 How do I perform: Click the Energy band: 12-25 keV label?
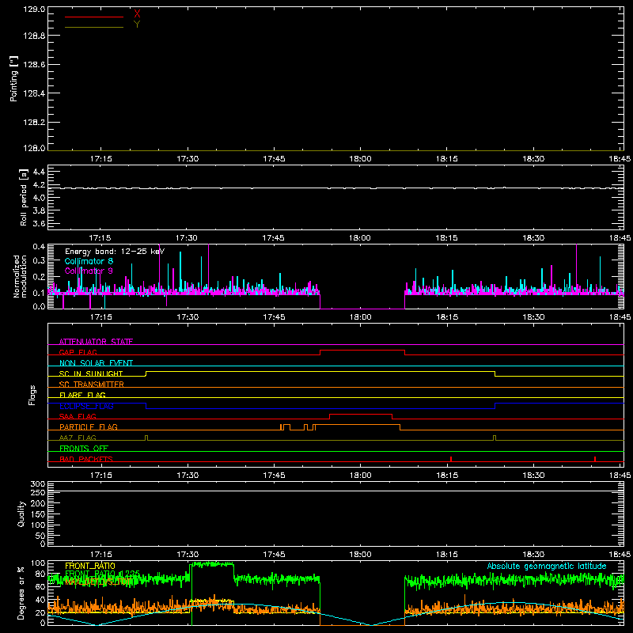click(x=115, y=252)
